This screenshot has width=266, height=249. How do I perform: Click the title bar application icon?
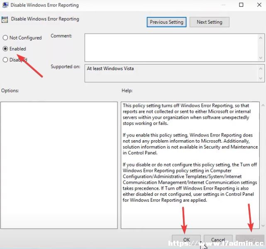5,5
